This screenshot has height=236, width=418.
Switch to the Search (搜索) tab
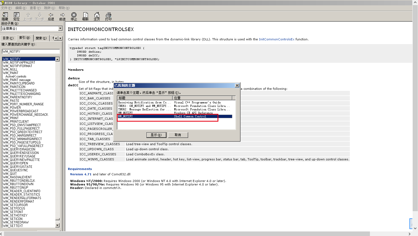click(x=41, y=38)
